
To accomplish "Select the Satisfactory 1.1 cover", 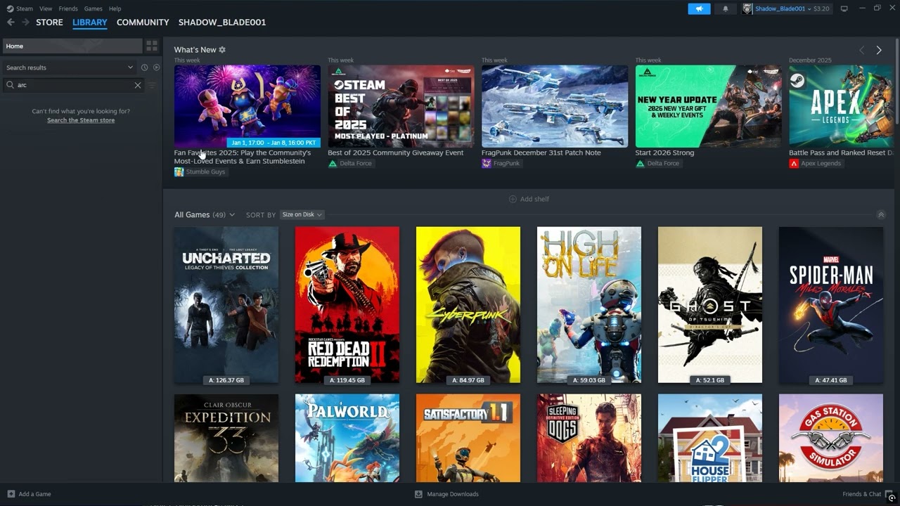I will tap(468, 438).
